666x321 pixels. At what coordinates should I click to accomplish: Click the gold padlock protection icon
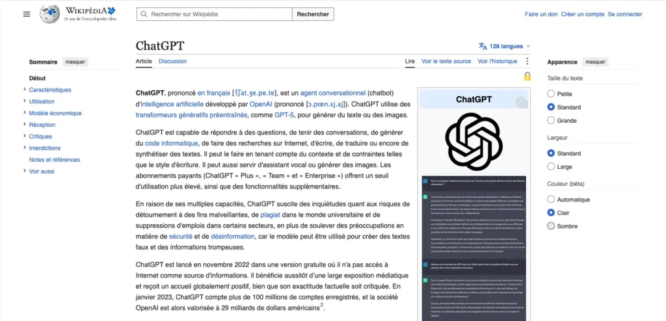click(x=527, y=76)
